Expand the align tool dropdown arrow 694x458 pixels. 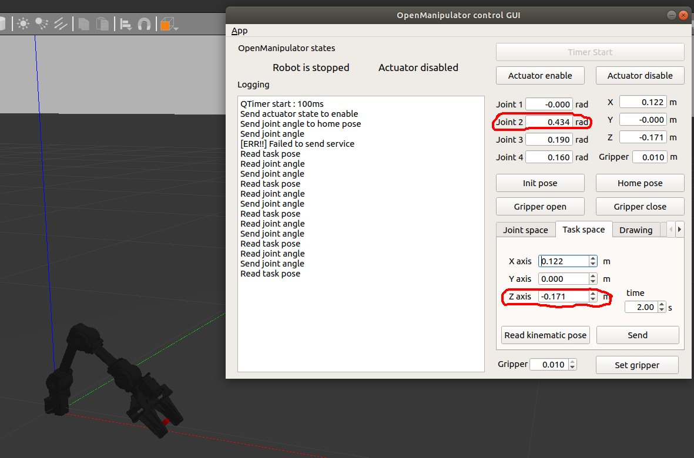click(130, 28)
